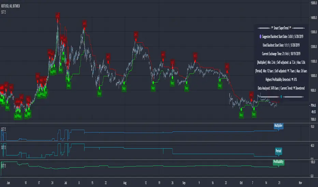Viewport: 318px width, 187px height.
Task: Click the sell marker at the early-July peak
Action: [x=84, y=23]
